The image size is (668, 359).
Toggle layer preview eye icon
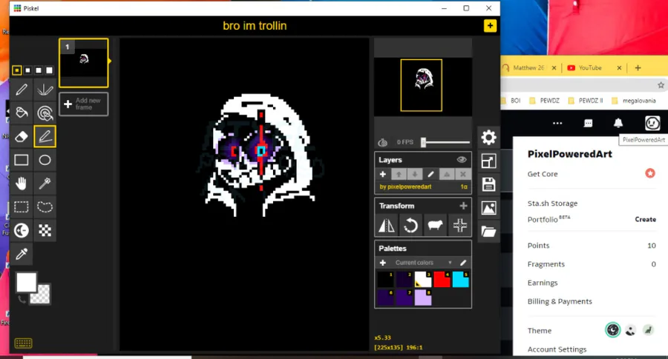click(462, 160)
